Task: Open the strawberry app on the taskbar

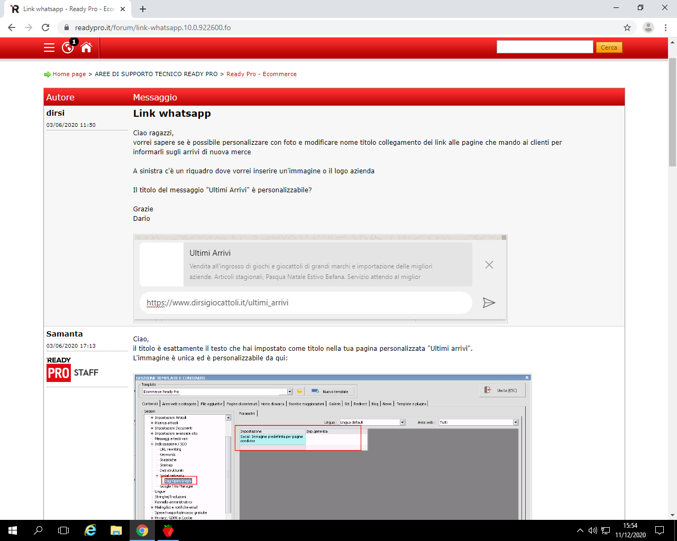Action: (168, 530)
